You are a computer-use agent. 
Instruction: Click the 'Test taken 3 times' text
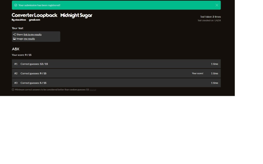click(x=210, y=17)
